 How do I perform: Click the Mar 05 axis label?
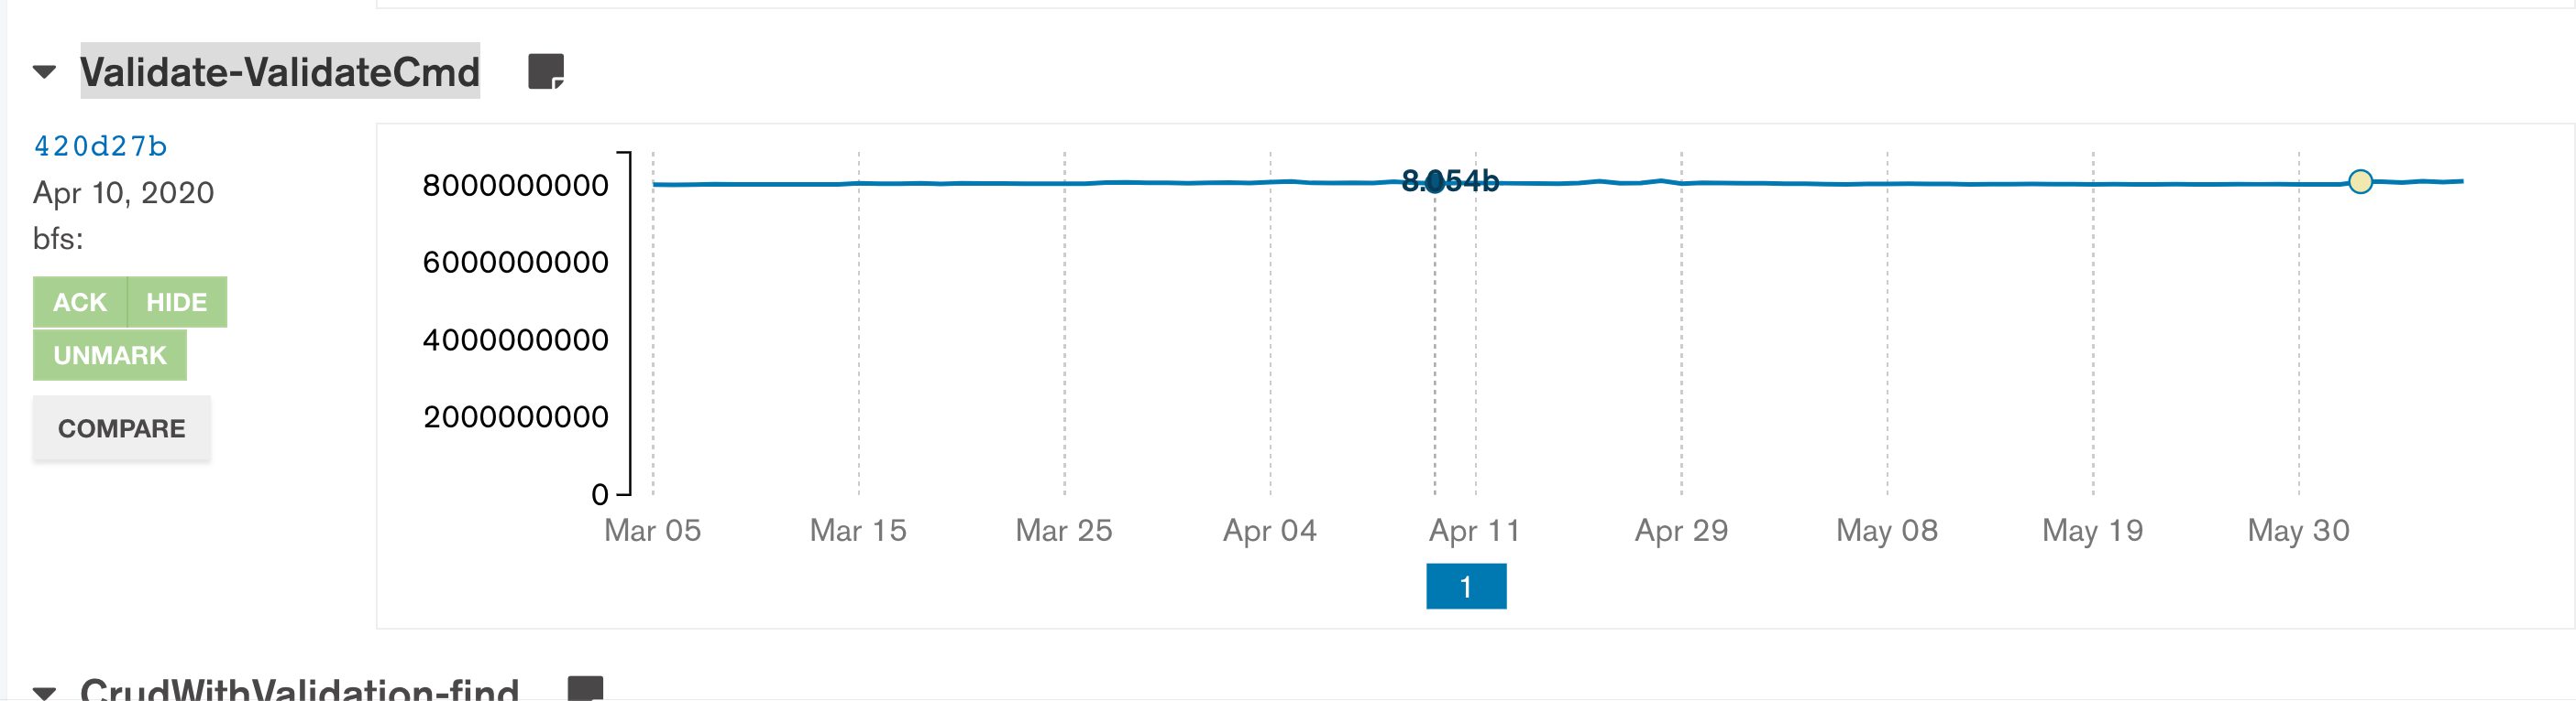click(653, 530)
